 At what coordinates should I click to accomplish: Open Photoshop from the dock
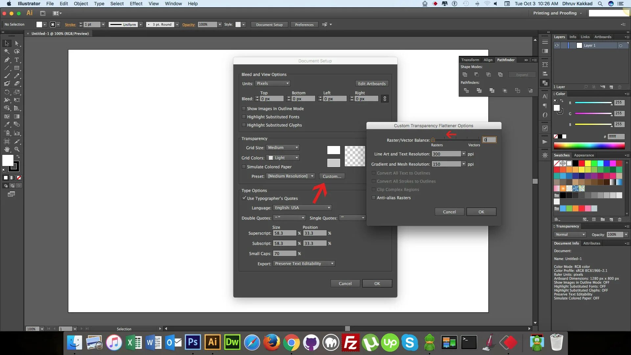(193, 343)
